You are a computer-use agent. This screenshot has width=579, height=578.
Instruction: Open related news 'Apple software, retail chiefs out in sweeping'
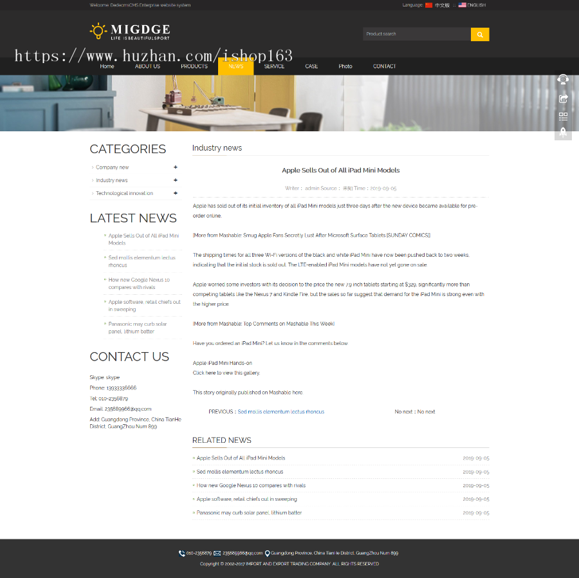click(x=246, y=499)
